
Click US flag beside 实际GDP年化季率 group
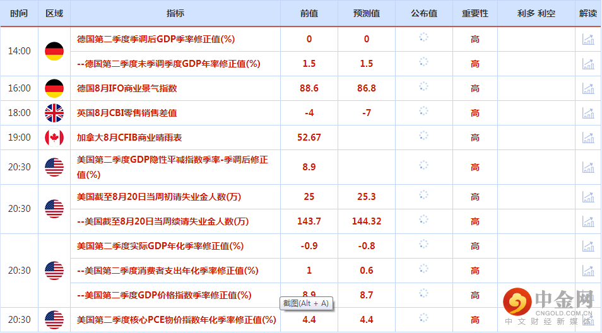(54, 271)
